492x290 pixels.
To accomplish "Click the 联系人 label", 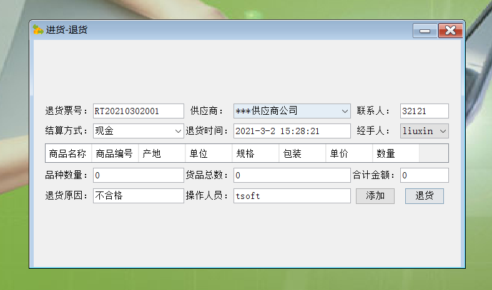I will pos(373,110).
